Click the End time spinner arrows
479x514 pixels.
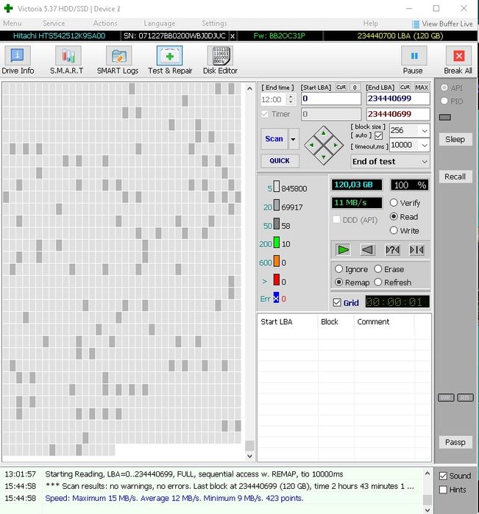coord(291,99)
